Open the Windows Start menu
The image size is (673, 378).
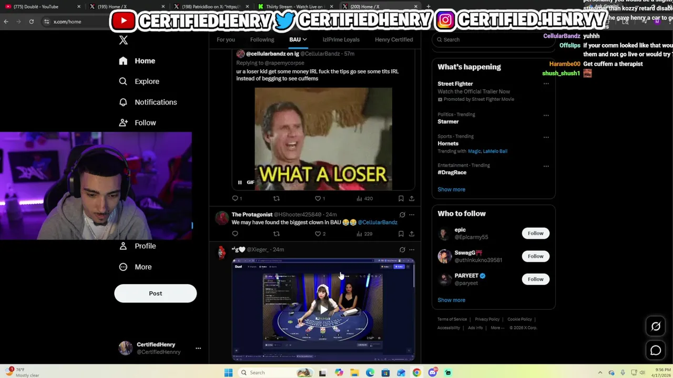click(228, 373)
